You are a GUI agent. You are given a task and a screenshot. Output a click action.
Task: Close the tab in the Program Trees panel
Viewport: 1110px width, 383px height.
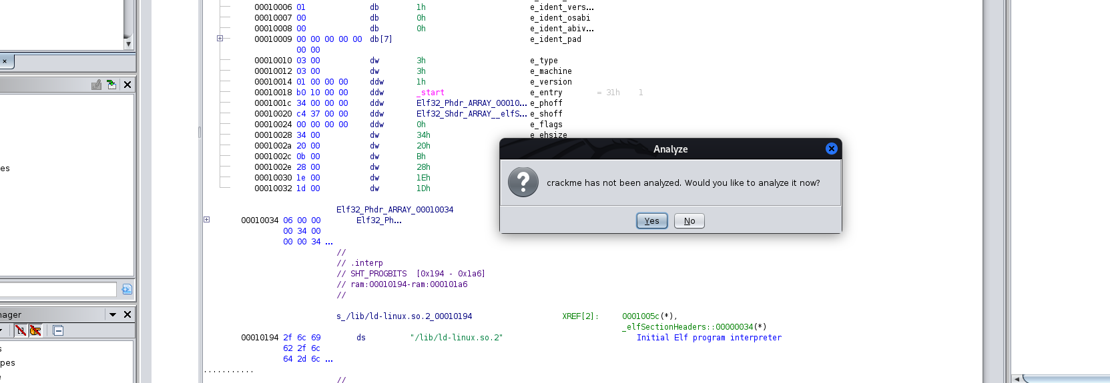point(5,61)
